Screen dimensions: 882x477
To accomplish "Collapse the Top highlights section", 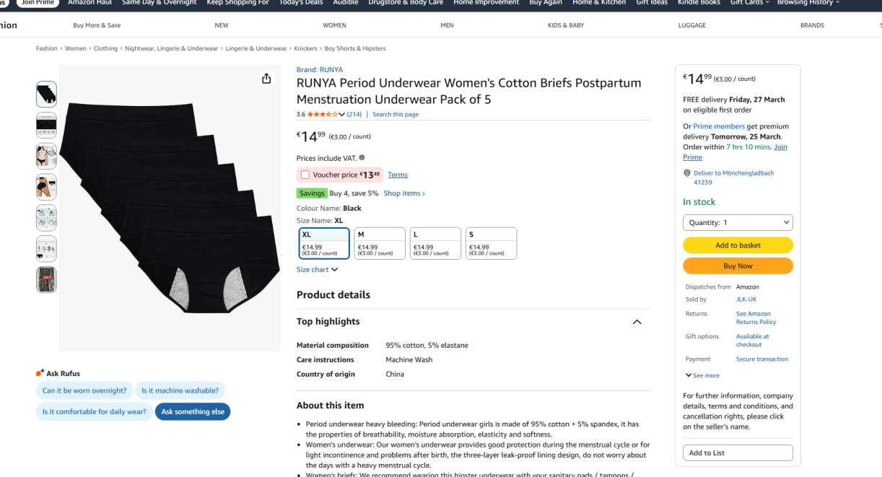I will (637, 322).
